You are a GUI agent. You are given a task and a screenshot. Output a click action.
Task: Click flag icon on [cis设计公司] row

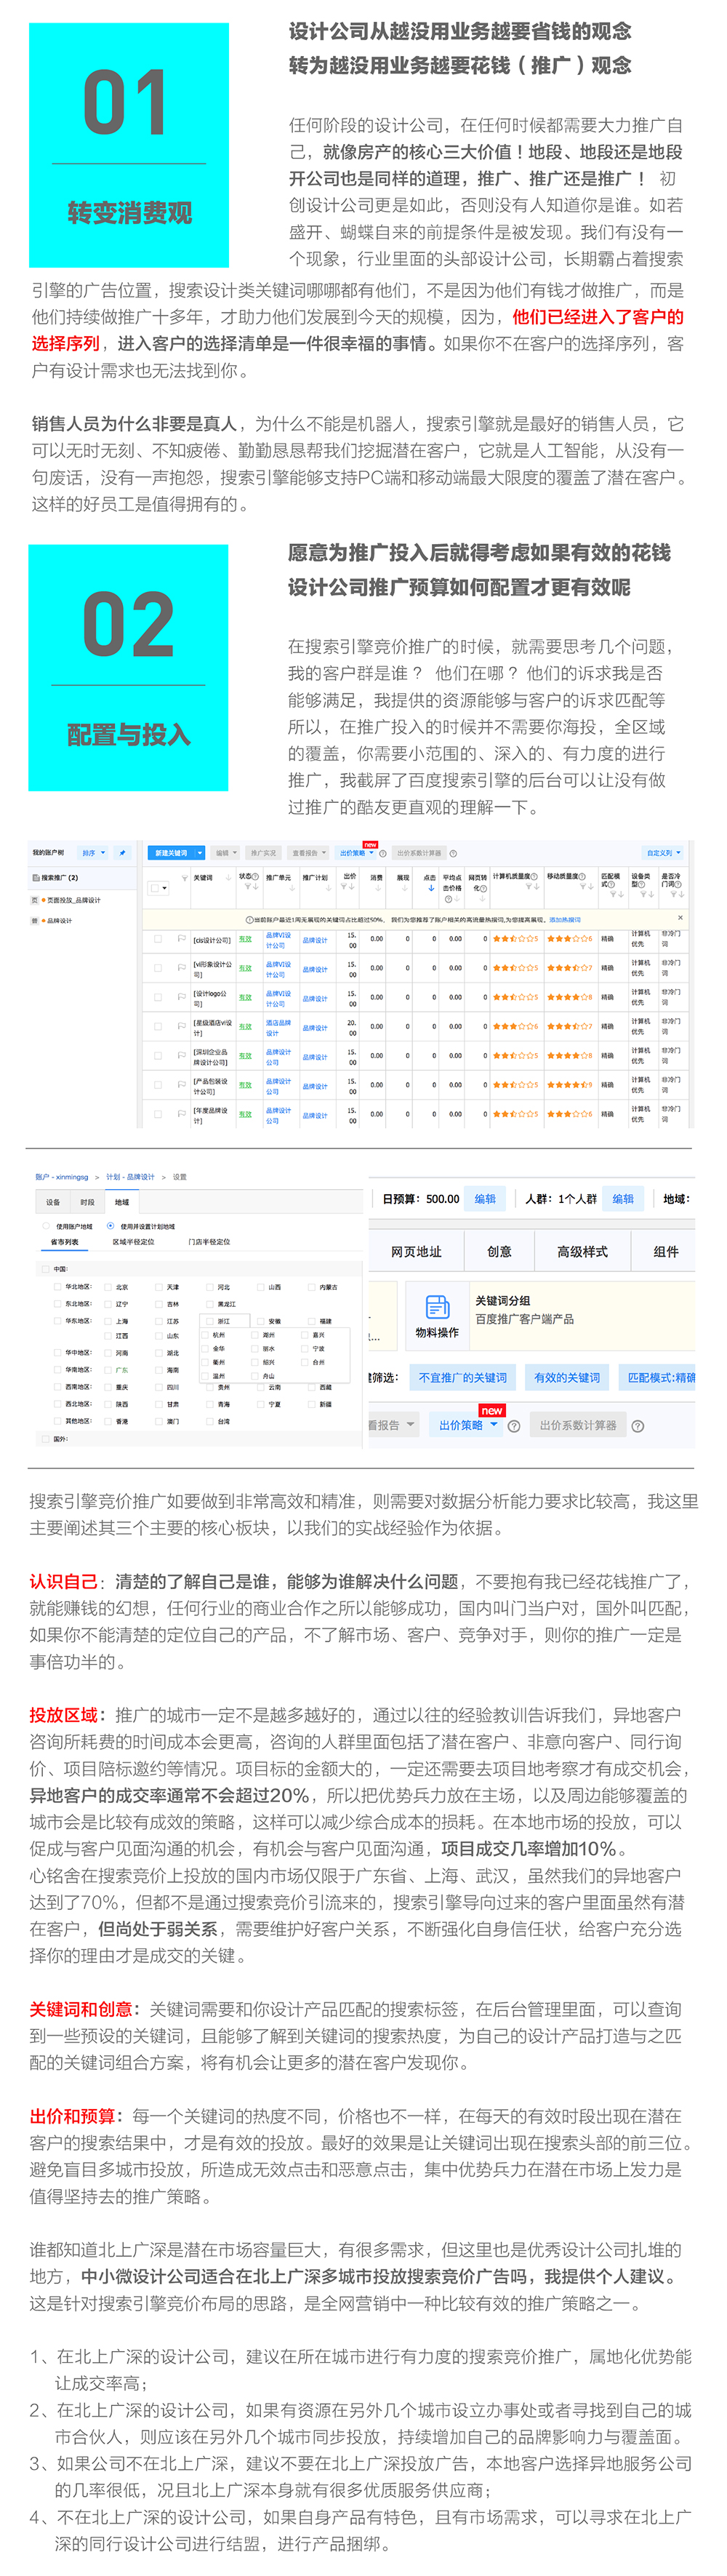pyautogui.click(x=182, y=939)
